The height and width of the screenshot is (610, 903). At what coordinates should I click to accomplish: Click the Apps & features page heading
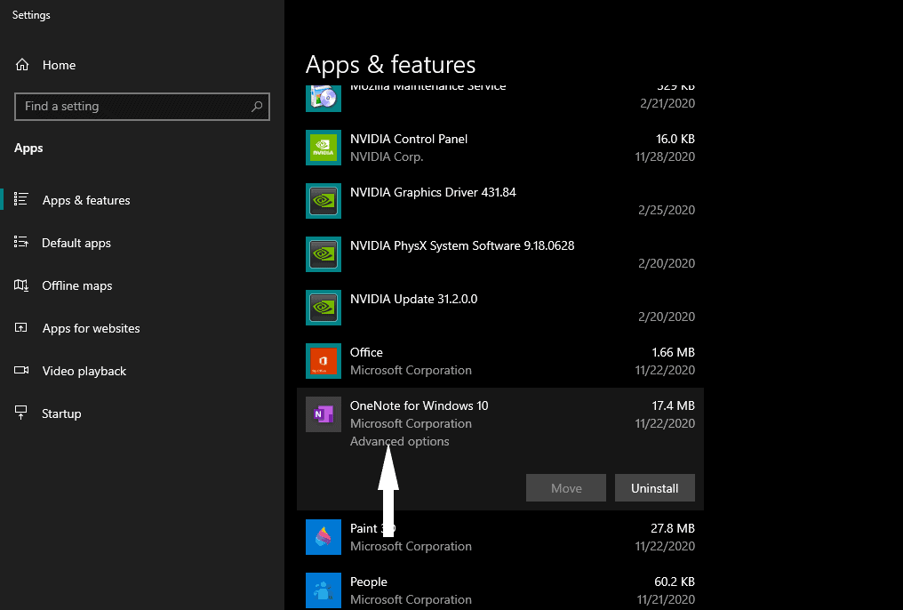390,65
